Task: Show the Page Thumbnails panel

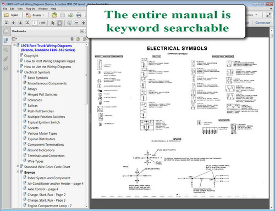Action: click(6, 31)
